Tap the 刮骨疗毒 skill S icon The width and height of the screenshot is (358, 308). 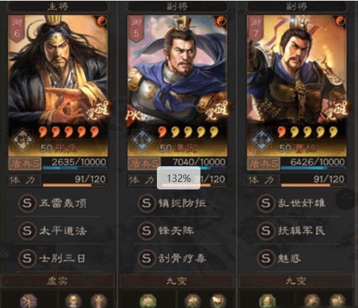pyautogui.click(x=147, y=258)
